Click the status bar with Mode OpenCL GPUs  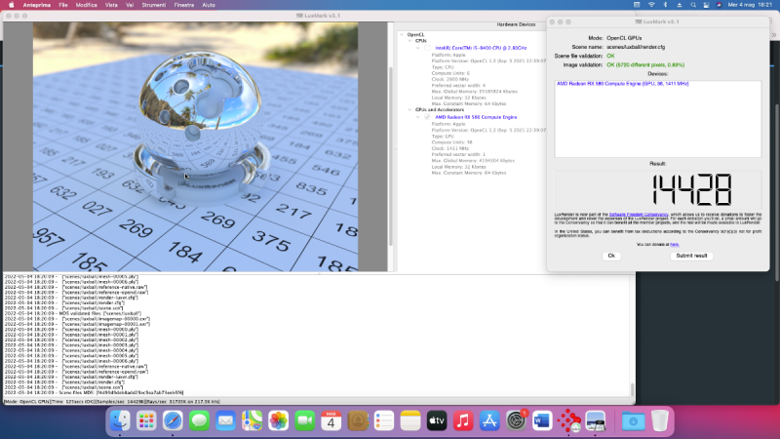coord(319,401)
